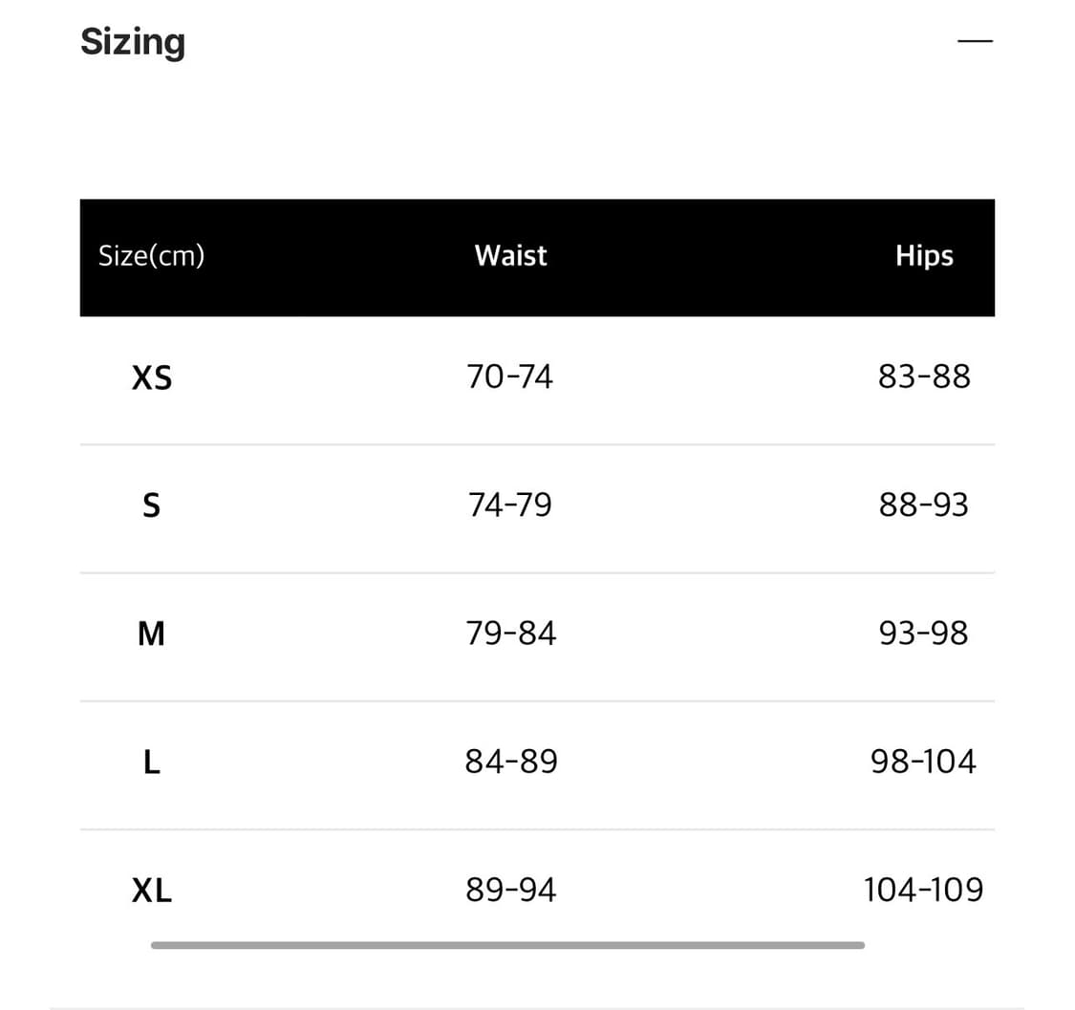Click the Sizing section heading
This screenshot has width=1075, height=1010.
133,42
